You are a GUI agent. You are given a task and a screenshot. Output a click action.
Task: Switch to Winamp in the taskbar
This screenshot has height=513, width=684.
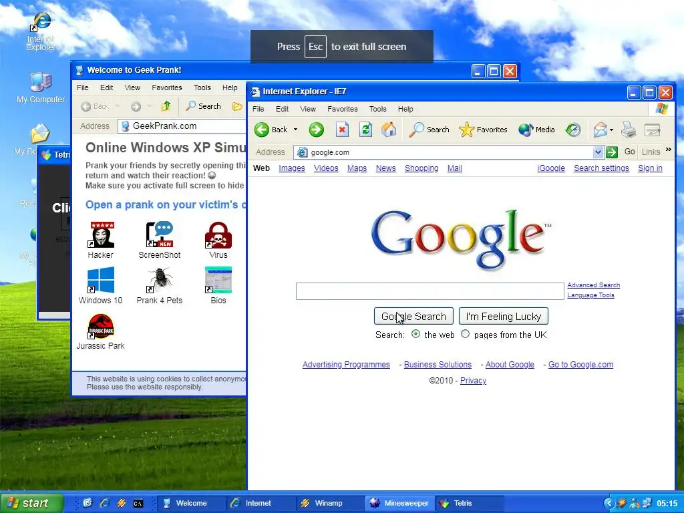pyautogui.click(x=329, y=503)
